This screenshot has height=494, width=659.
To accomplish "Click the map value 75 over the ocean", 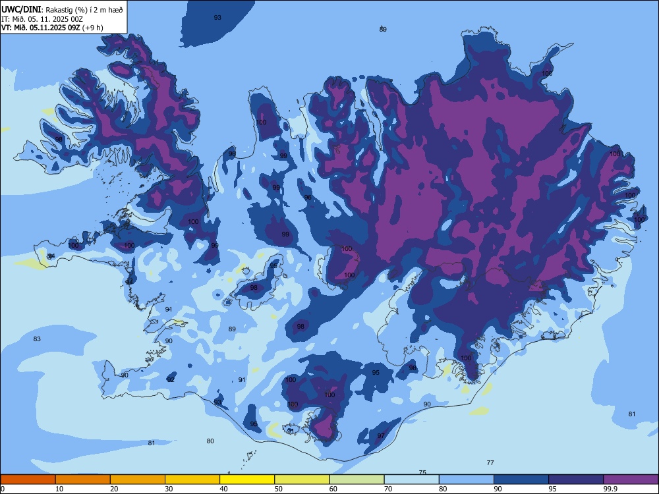I will click(422, 472).
